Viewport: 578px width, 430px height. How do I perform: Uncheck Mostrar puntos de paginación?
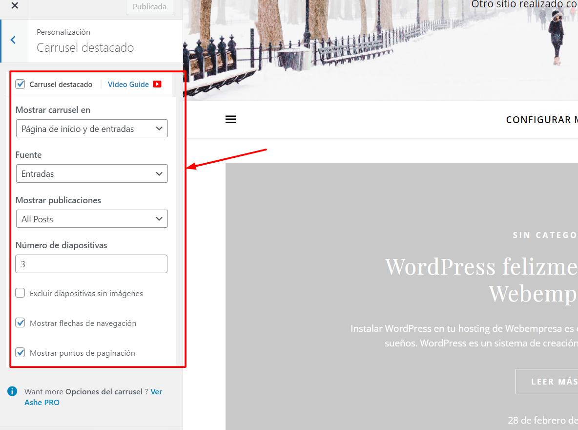click(x=21, y=353)
